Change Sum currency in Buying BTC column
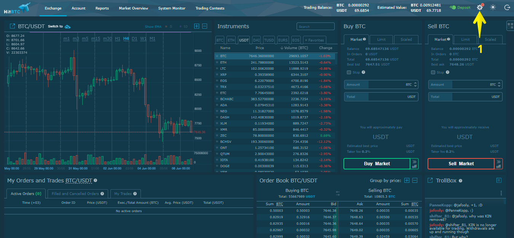This screenshot has height=238, width=514. pyautogui.click(x=279, y=204)
